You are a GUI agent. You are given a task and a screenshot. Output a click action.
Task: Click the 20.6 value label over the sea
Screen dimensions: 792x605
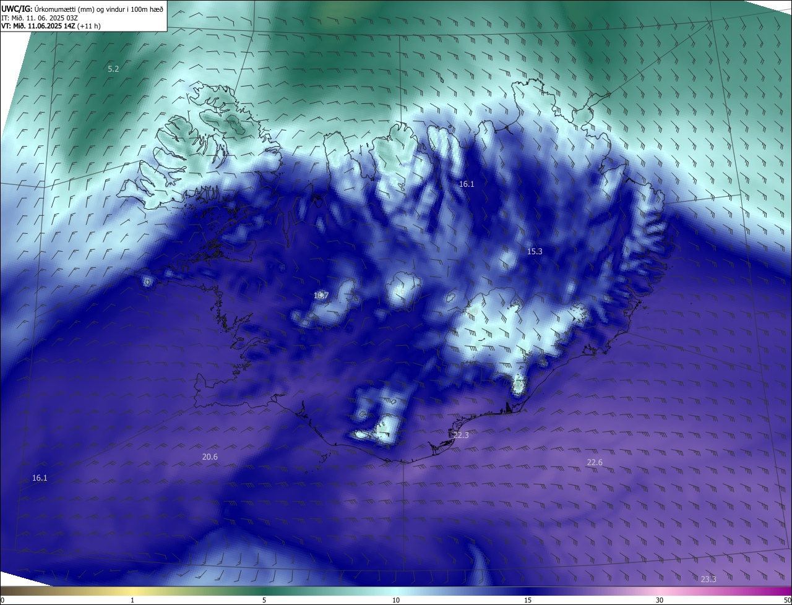[210, 457]
